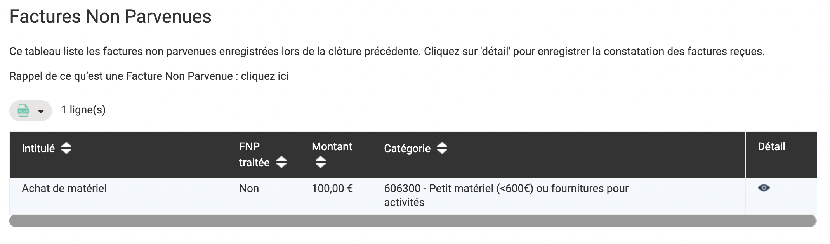Click the 606300 Petit matériel category cell
830x244 pixels.
point(506,195)
